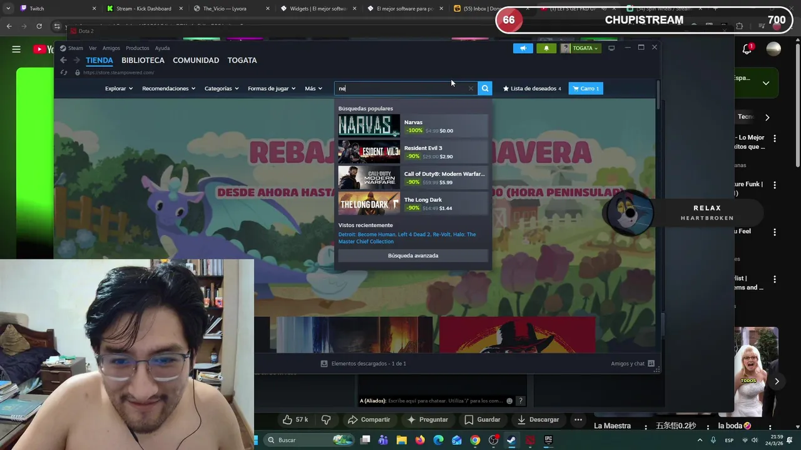Expand the Categorías dropdown
The height and width of the screenshot is (450, 801).
[222, 88]
